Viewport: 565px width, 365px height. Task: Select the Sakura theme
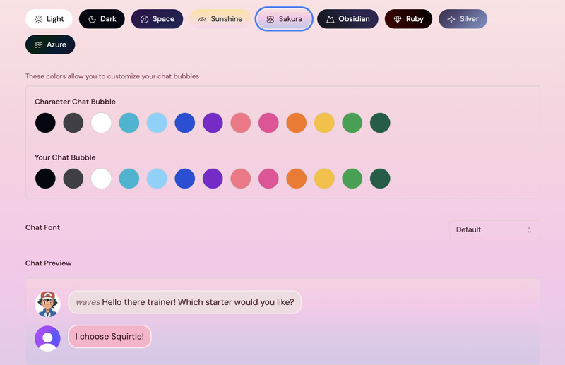[x=284, y=19]
